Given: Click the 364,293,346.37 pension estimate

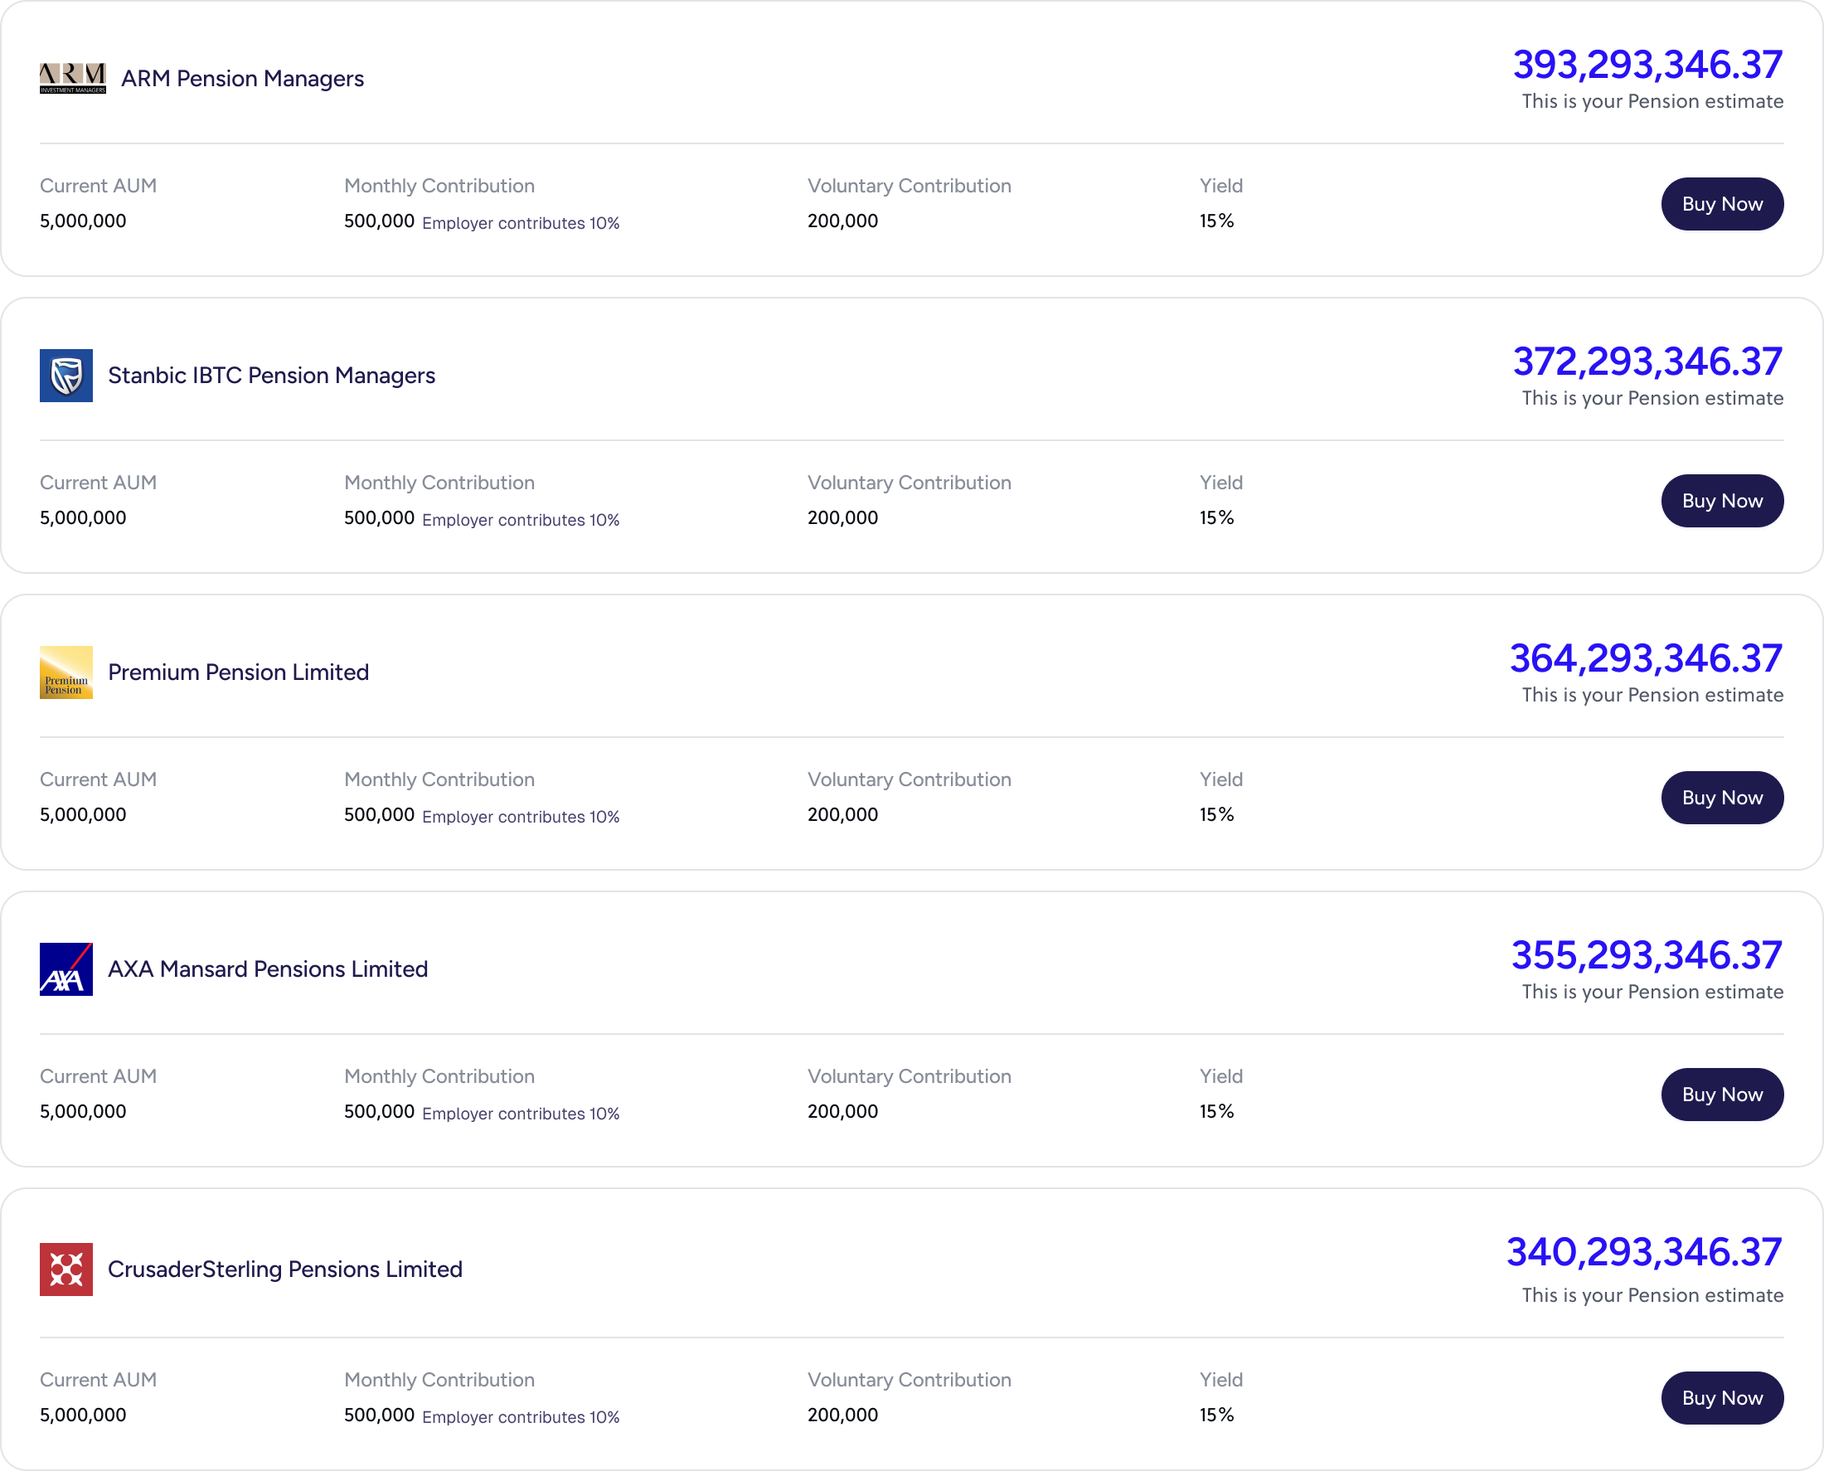Looking at the screenshot, I should (1645, 658).
